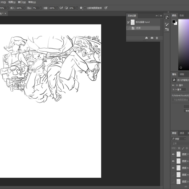
Task: Pick a color in the purple color field
Action: point(184,45)
